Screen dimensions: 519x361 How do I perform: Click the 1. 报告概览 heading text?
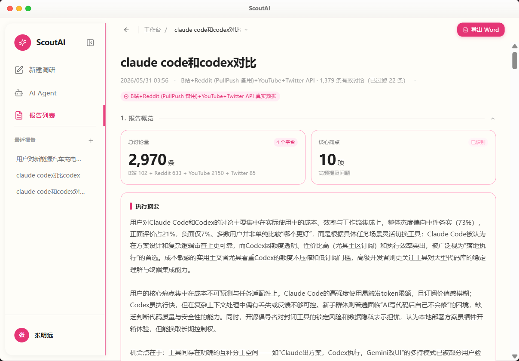(x=137, y=118)
